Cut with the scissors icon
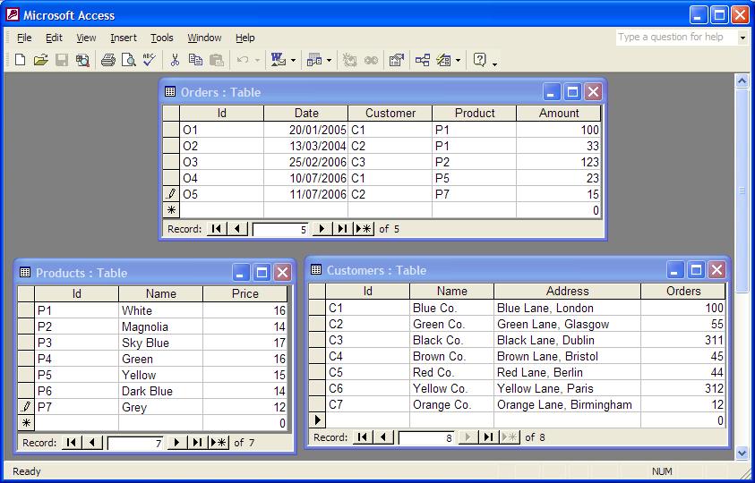This screenshot has height=483, width=755. click(175, 60)
